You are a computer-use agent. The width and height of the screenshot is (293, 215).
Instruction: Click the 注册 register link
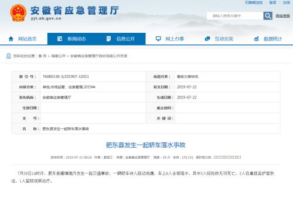[287, 2]
